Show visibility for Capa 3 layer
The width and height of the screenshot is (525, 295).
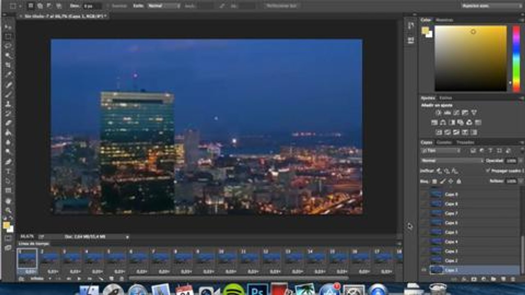tap(424, 251)
